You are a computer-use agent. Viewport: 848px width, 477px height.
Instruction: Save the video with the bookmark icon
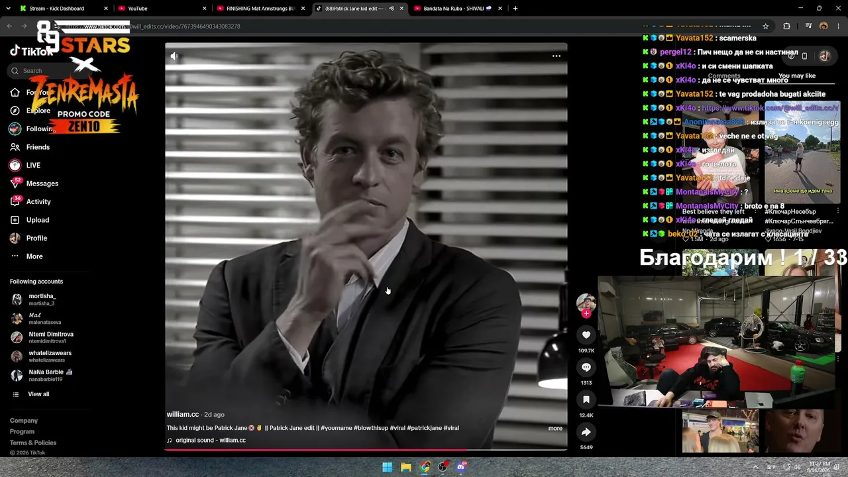(586, 400)
